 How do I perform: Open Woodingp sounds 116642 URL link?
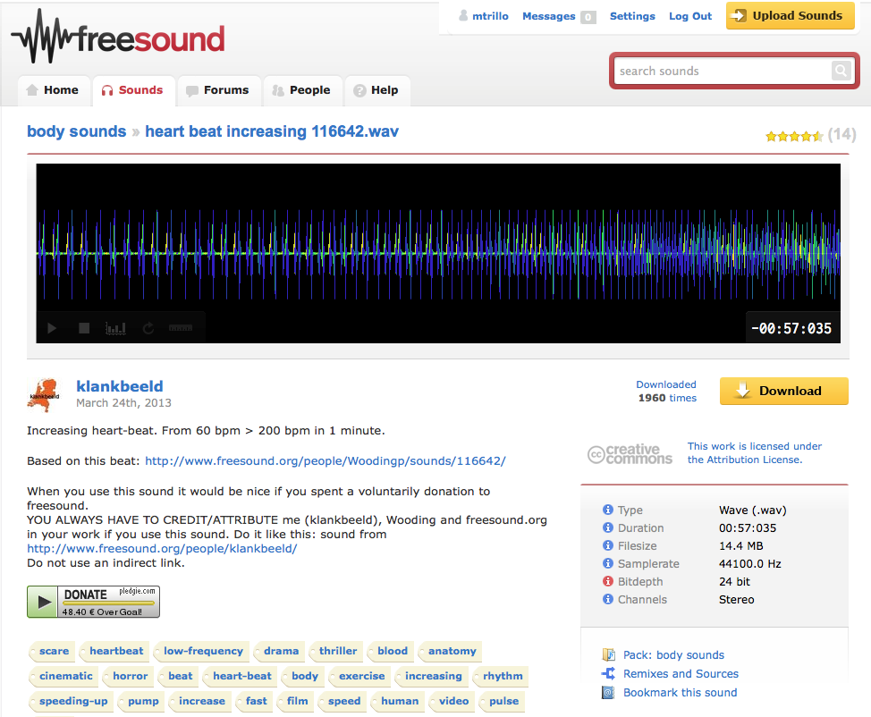click(x=325, y=461)
